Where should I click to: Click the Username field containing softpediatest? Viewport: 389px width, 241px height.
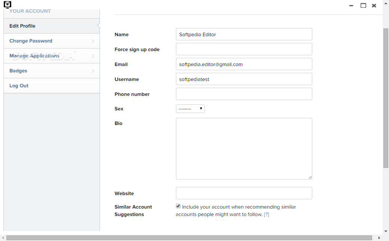click(x=244, y=79)
